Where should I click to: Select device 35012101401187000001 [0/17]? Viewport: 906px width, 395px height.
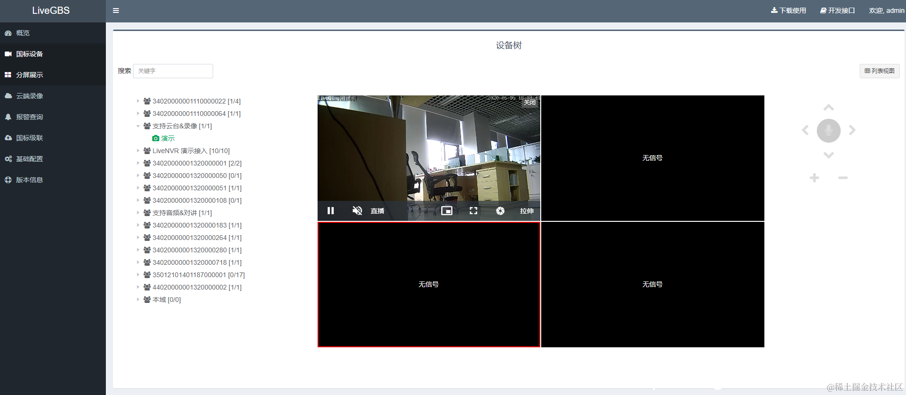click(198, 275)
